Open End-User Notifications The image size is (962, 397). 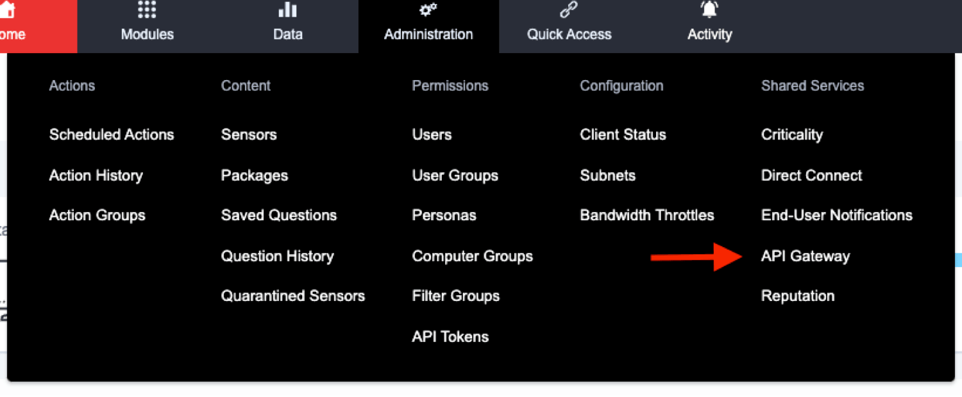tap(837, 215)
